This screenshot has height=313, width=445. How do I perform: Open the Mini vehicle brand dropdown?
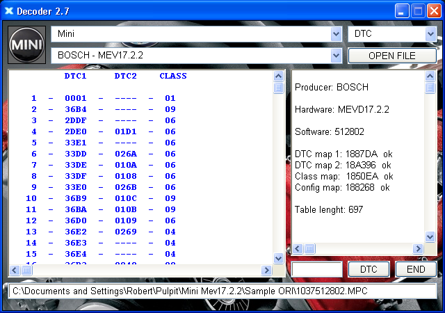tap(336, 34)
